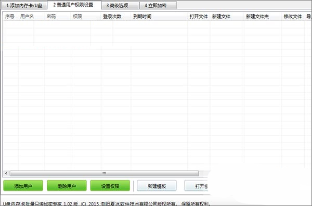This screenshot has width=312, height=206.
Task: Click the green 添加用户 button
Action: 23,186
